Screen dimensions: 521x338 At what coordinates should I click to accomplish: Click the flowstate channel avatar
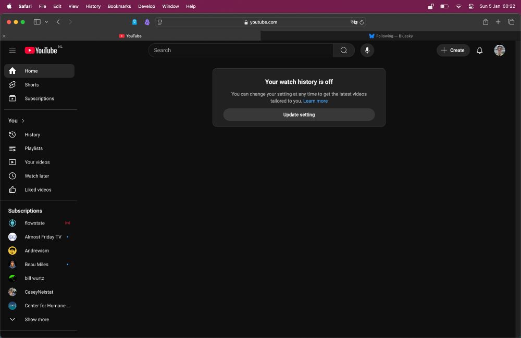12,223
